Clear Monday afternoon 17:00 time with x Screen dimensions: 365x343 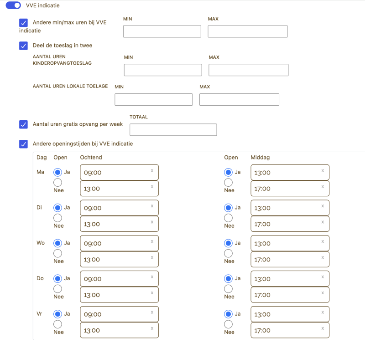(323, 186)
